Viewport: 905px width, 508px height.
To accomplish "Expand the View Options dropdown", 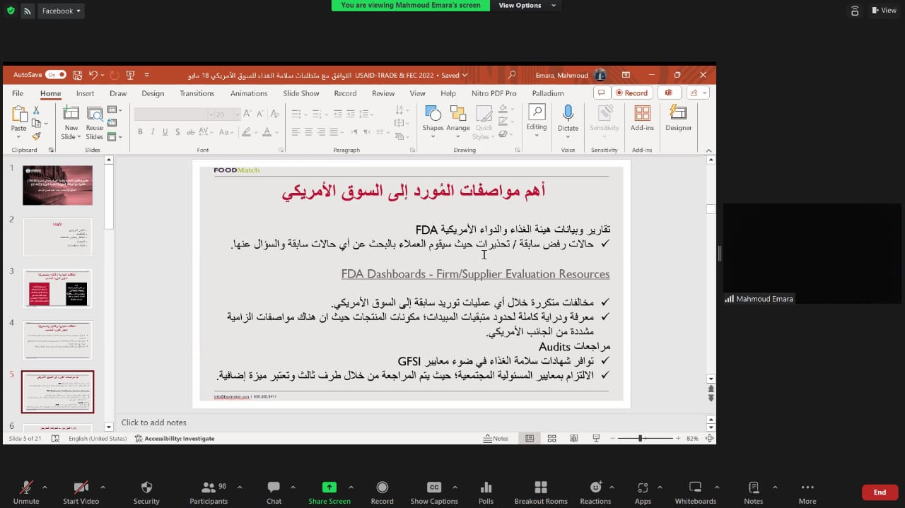I will coord(527,6).
